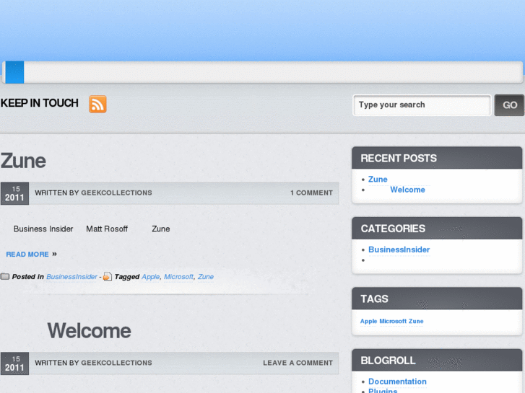Open Plugins in the Blogroll
The width and height of the screenshot is (525, 393).
click(383, 391)
